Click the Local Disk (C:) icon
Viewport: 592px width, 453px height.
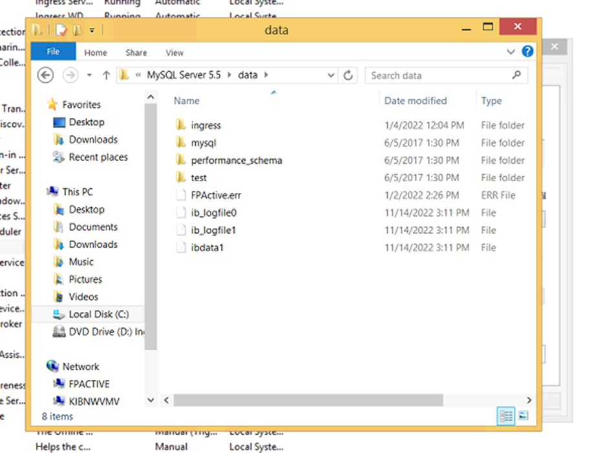(x=59, y=314)
